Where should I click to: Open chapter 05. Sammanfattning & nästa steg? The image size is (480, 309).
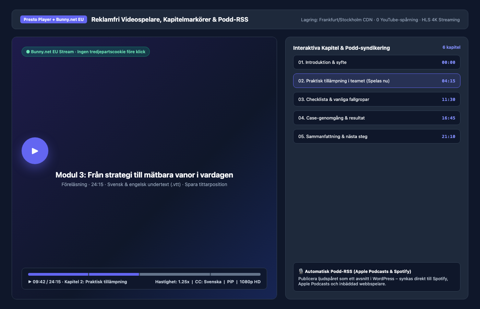pos(376,137)
